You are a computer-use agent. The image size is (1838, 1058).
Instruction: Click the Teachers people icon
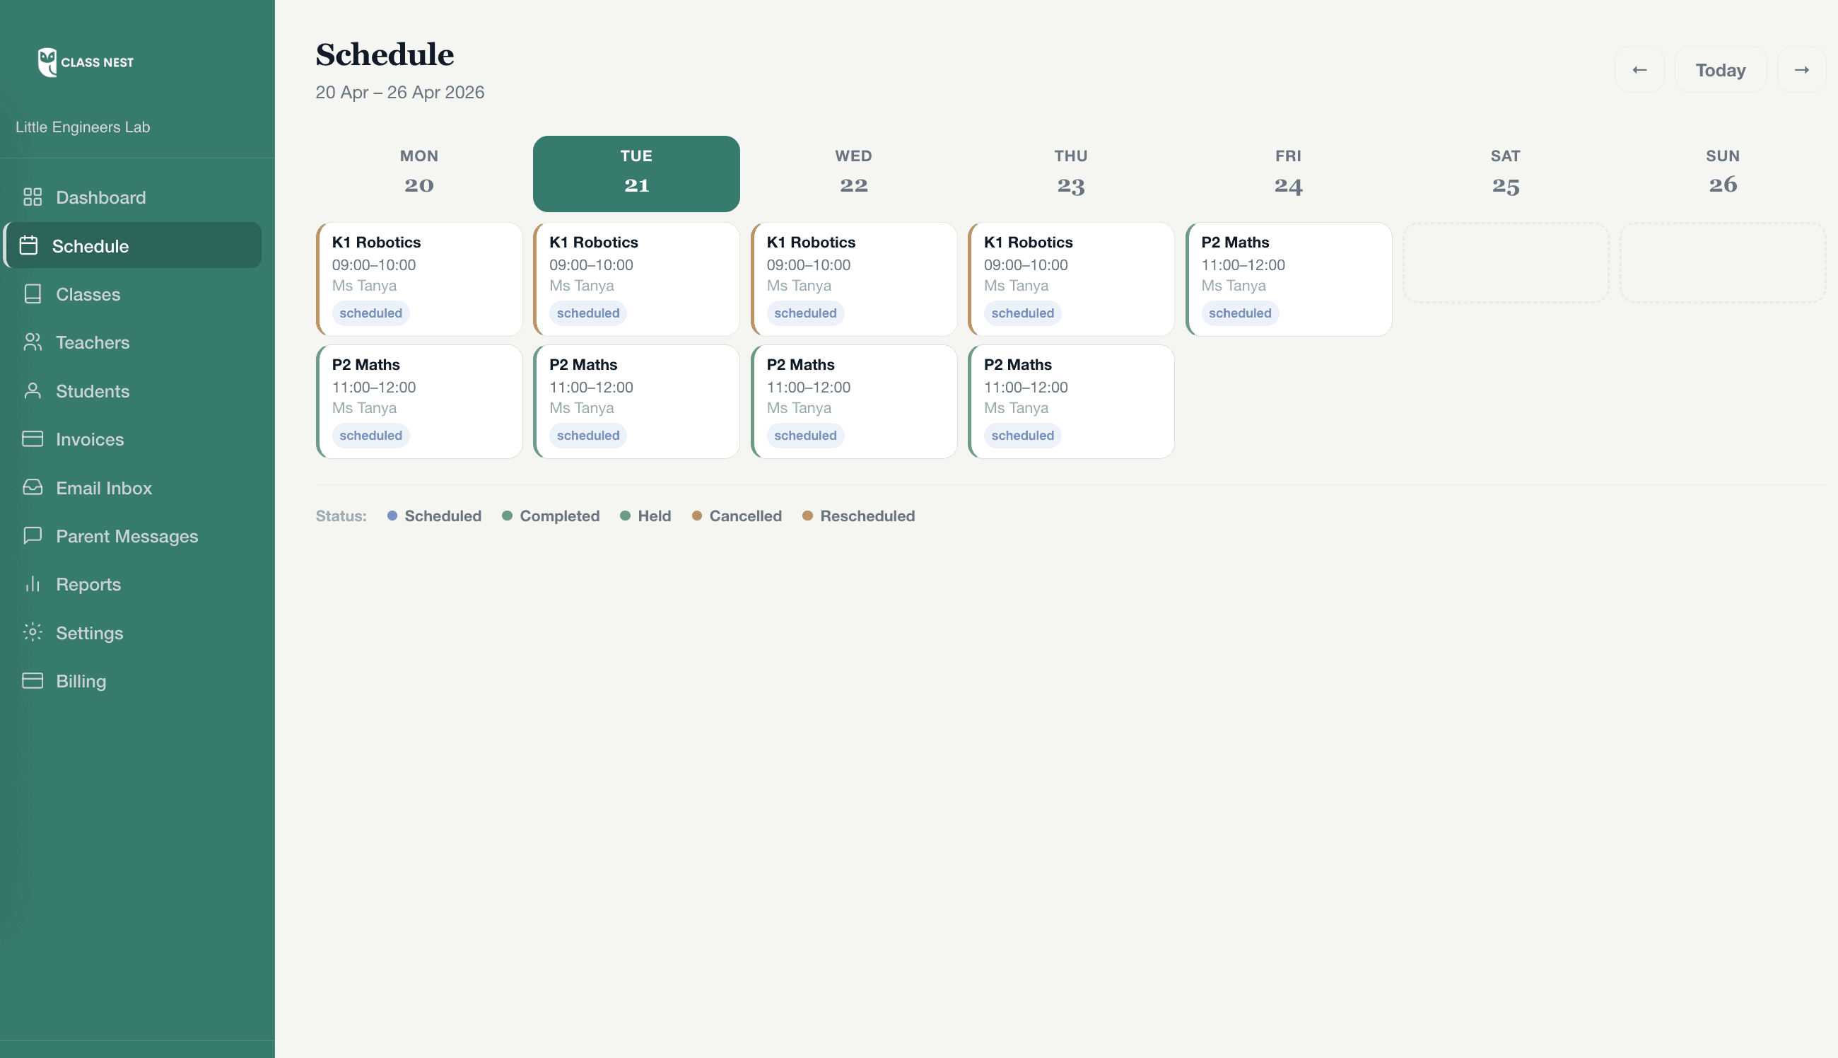coord(33,342)
